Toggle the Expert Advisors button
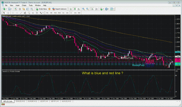The width and height of the screenshot is (182, 107). [x=59, y=9]
